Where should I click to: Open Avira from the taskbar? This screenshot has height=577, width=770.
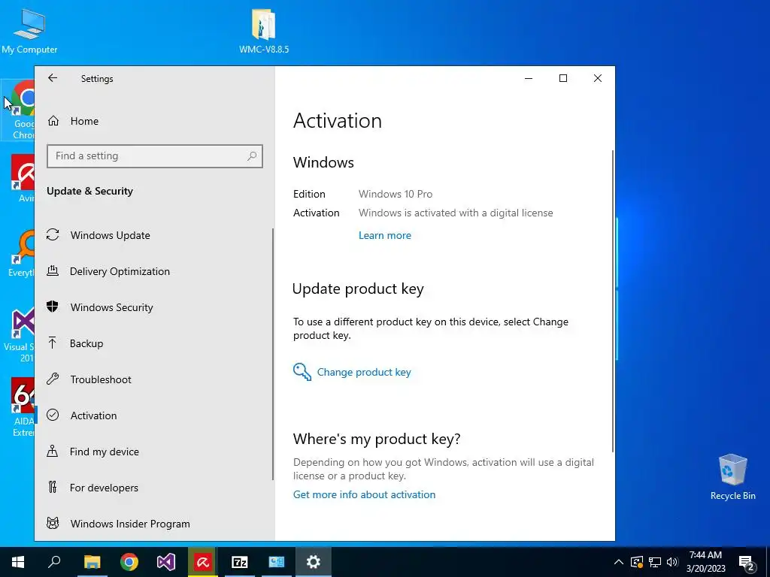tap(202, 562)
